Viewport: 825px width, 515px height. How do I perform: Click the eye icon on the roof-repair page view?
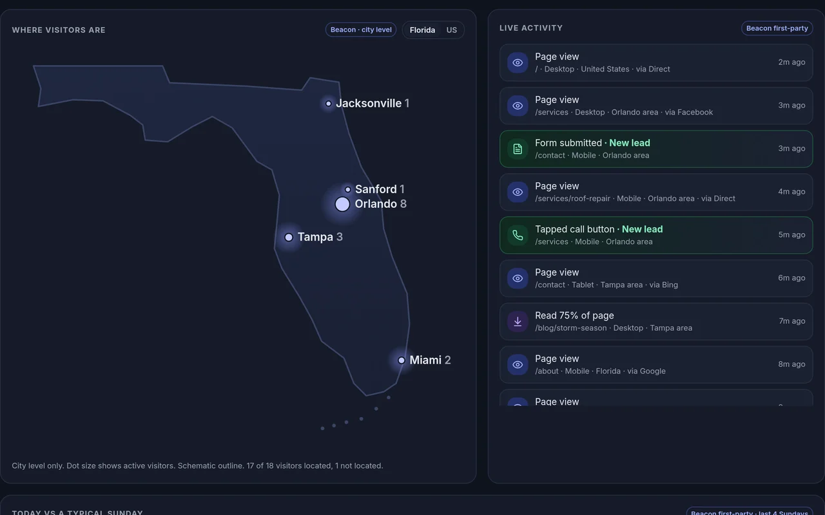[x=518, y=192]
